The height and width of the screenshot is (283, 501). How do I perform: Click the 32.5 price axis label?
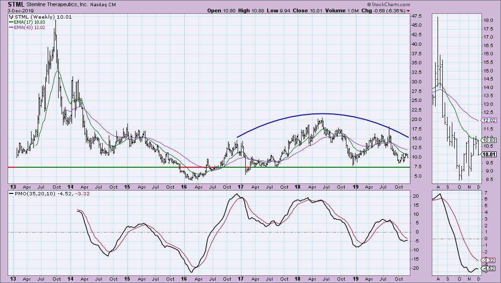tap(417, 72)
